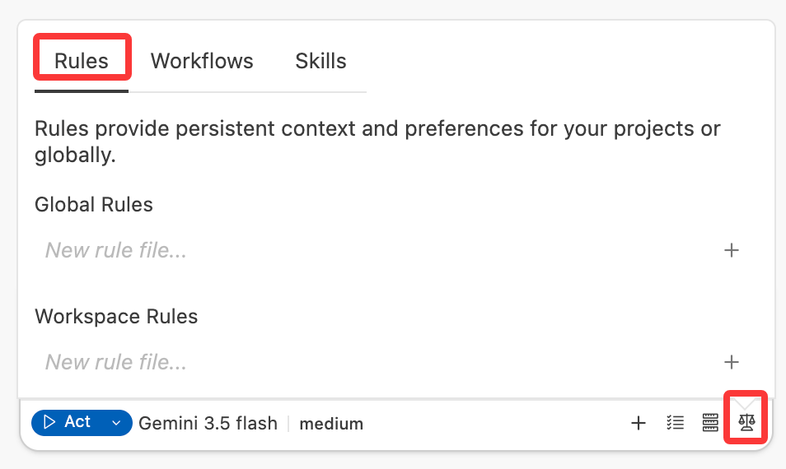Screen dimensions: 786x469
Task: Change the medium reasoning effort setting
Action: click(x=331, y=424)
